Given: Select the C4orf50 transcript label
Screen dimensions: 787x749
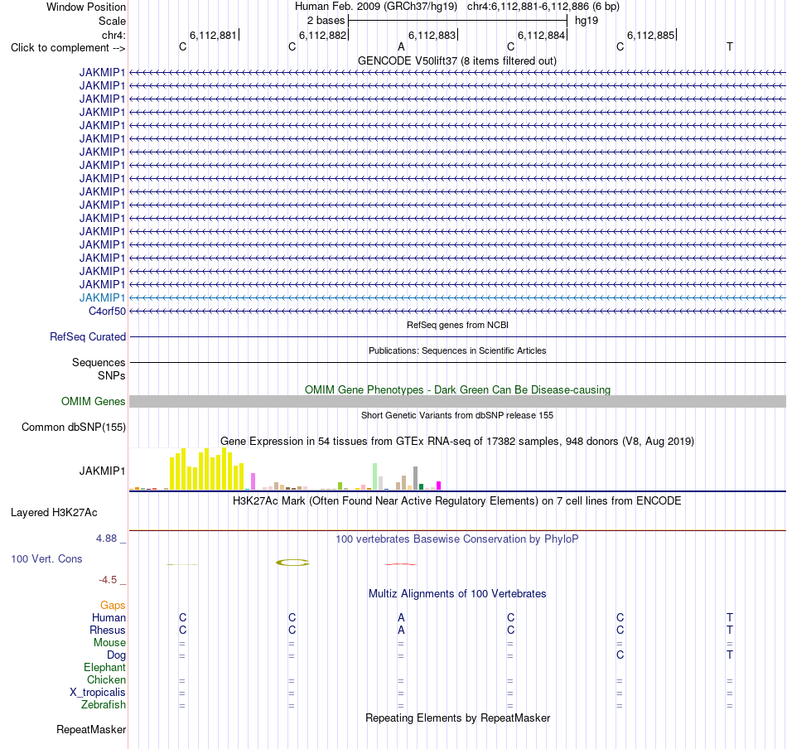Looking at the screenshot, I should [107, 312].
